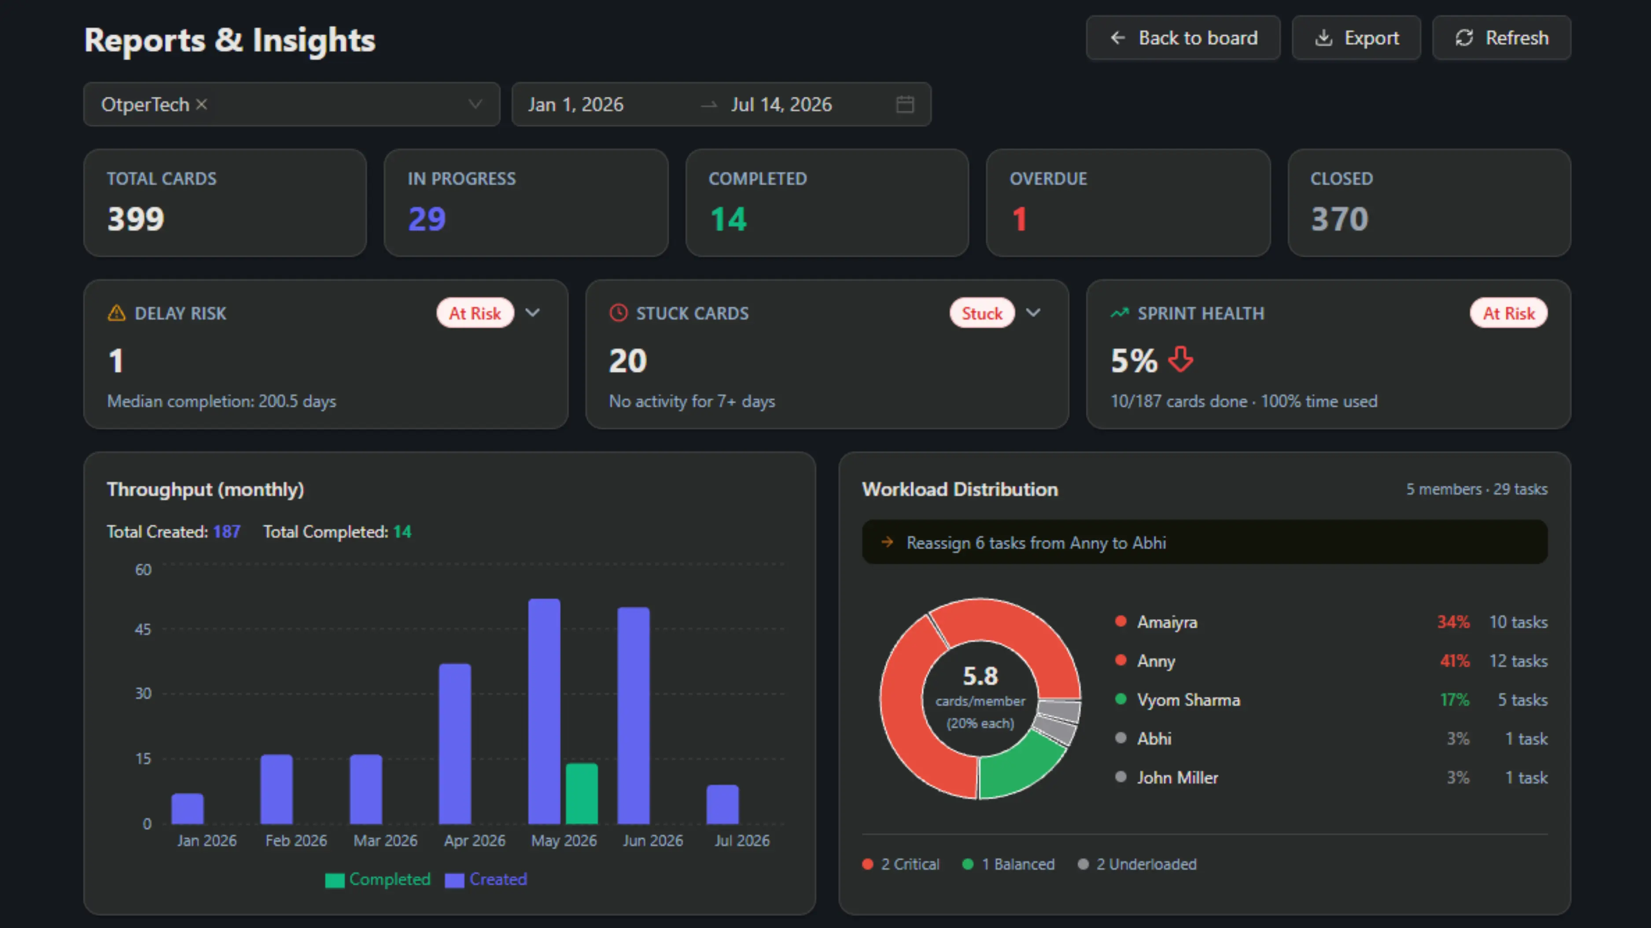Image resolution: width=1651 pixels, height=928 pixels.
Task: Open the Total Cards 399 card
Action: click(225, 203)
